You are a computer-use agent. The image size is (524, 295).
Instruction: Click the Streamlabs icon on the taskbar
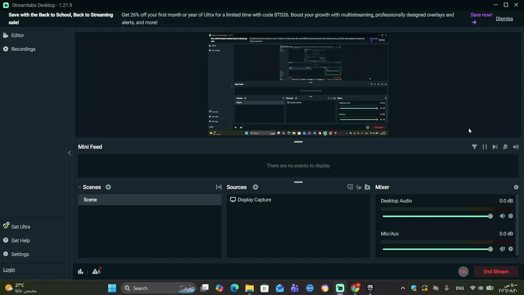pos(340,288)
